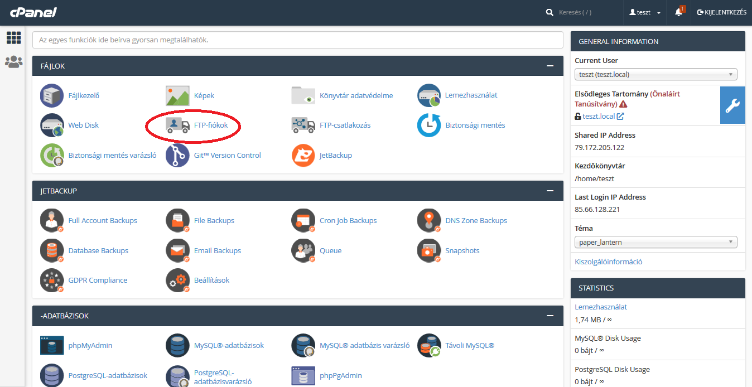The height and width of the screenshot is (387, 752).
Task: Click the home grid icon in sidebar
Action: (13, 38)
